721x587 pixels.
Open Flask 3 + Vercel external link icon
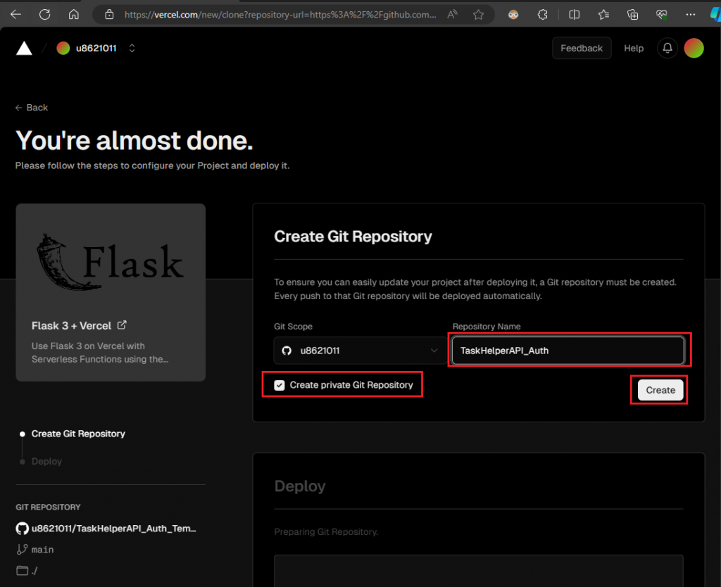pyautogui.click(x=122, y=325)
